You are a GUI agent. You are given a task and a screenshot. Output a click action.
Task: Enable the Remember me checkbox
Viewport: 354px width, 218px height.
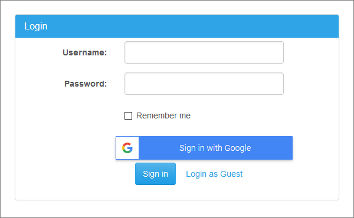(128, 115)
